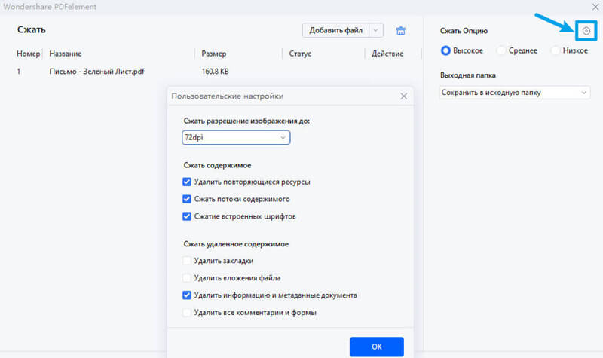Image resolution: width=603 pixels, height=358 pixels.
Task: Open compression settings gear icon
Action: pyautogui.click(x=585, y=31)
